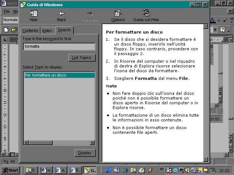This screenshot has height=175, width=234.
Task: Hide the help navigation pane
Action: 33,16
